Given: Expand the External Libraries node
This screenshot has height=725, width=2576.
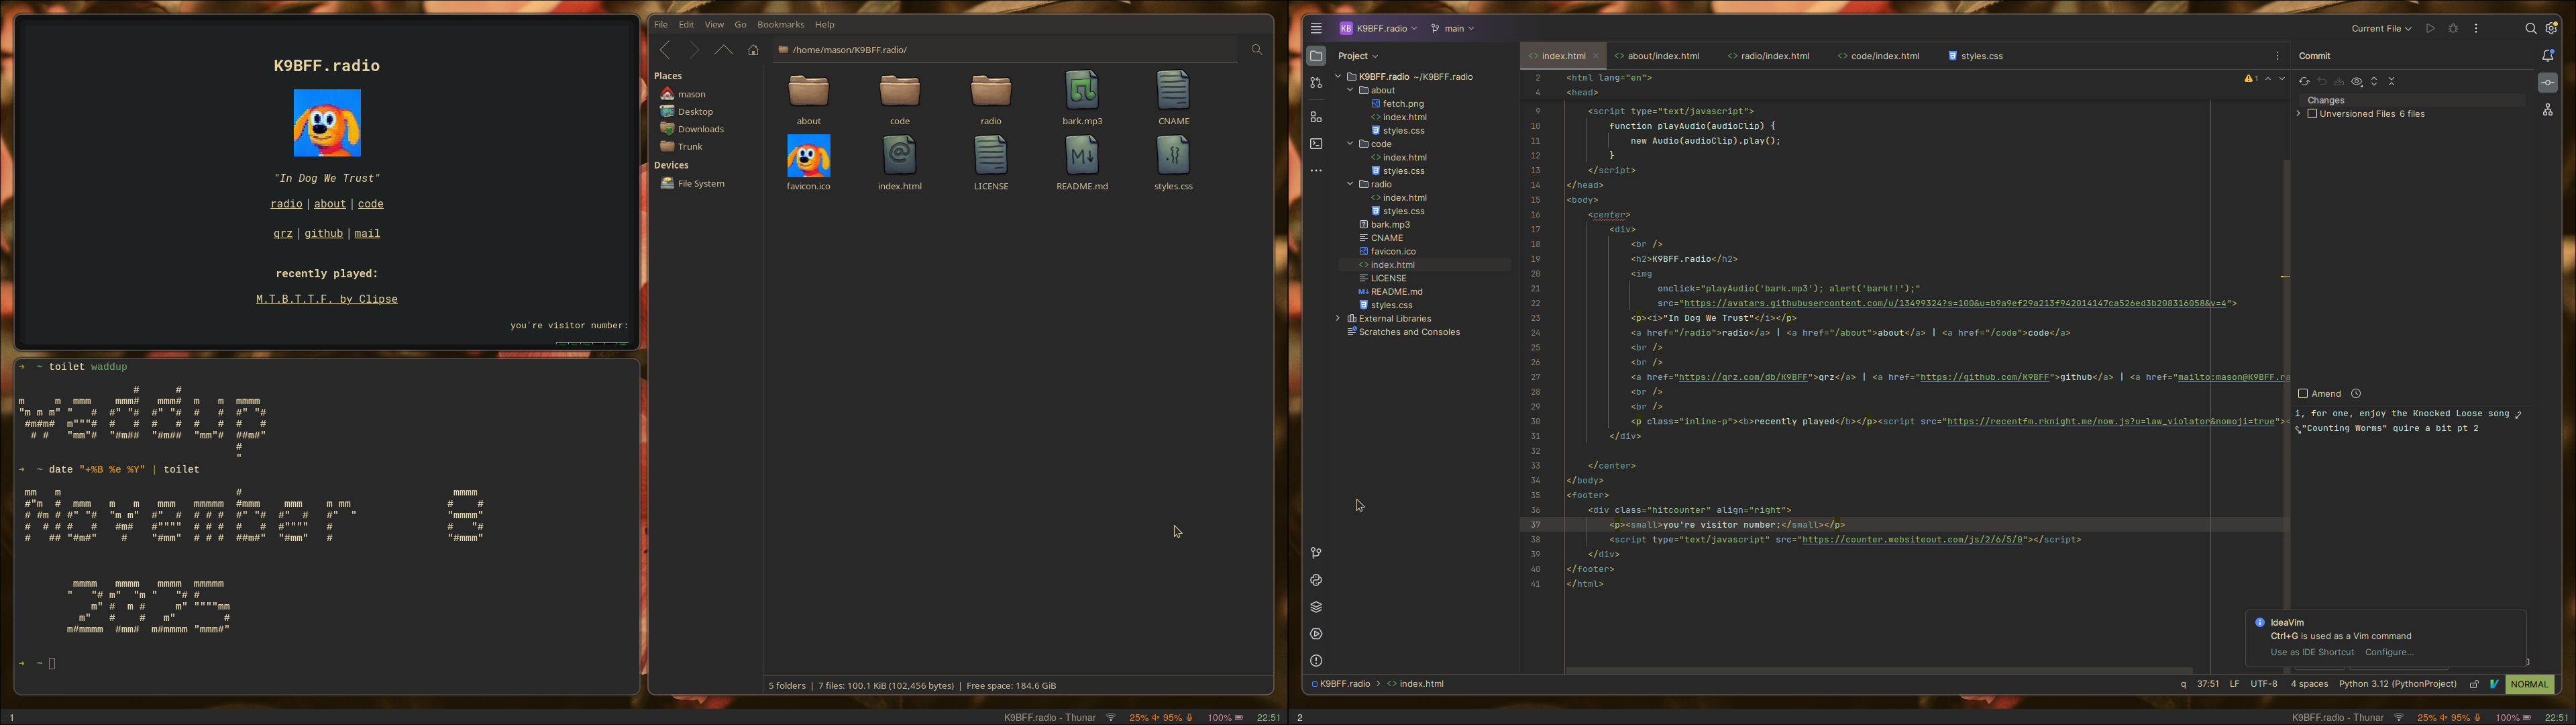Looking at the screenshot, I should (1338, 318).
